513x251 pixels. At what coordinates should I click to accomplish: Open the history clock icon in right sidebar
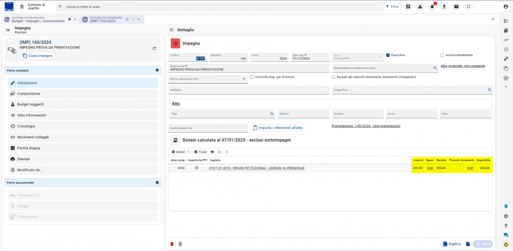[x=506, y=50]
